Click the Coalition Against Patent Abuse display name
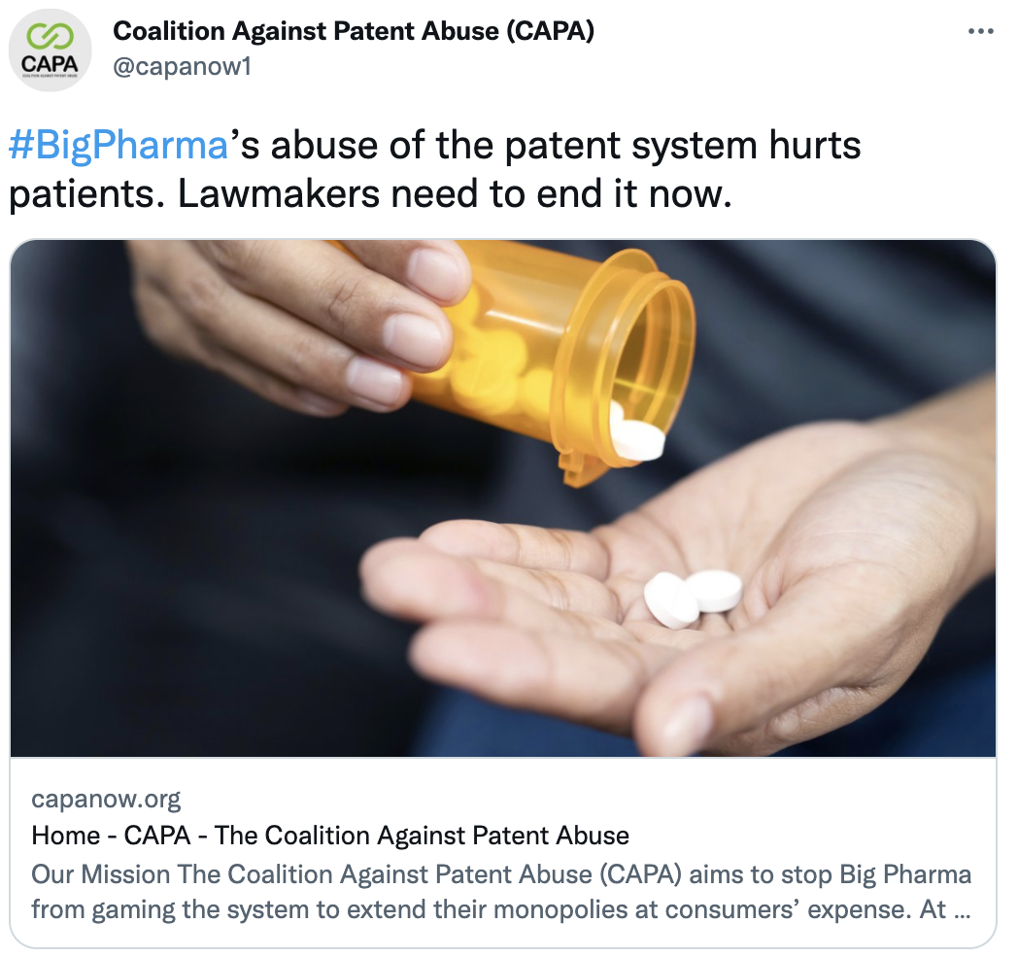The image size is (1018, 957). pyautogui.click(x=354, y=30)
